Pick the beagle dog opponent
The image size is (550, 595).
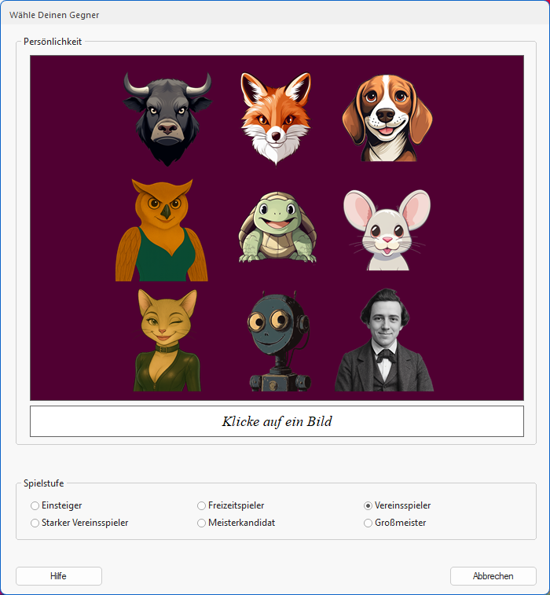pos(386,118)
